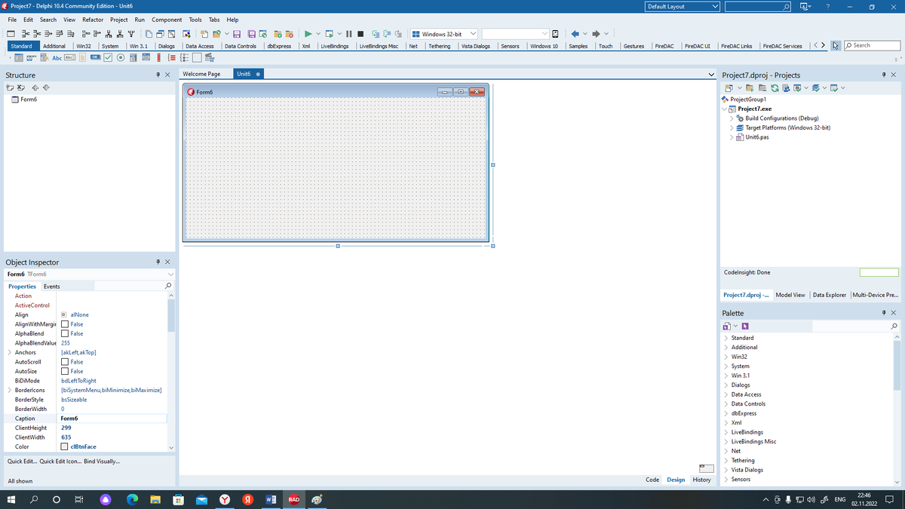
Task: Open the History tab at the bottom
Action: click(x=701, y=480)
